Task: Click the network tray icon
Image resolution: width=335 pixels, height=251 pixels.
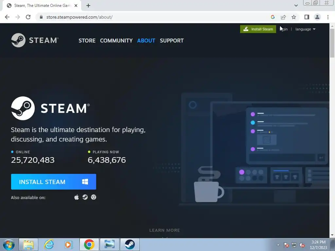Action: pos(294,245)
